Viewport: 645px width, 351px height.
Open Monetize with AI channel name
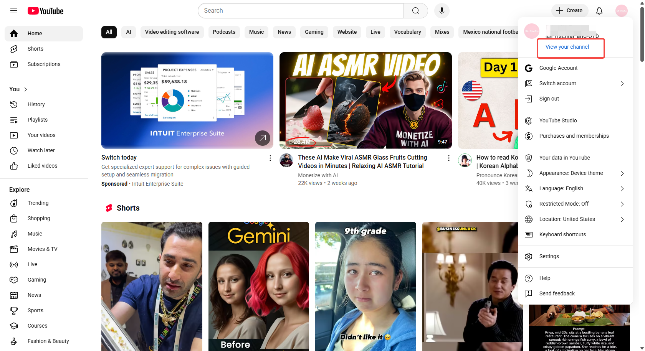click(x=318, y=175)
